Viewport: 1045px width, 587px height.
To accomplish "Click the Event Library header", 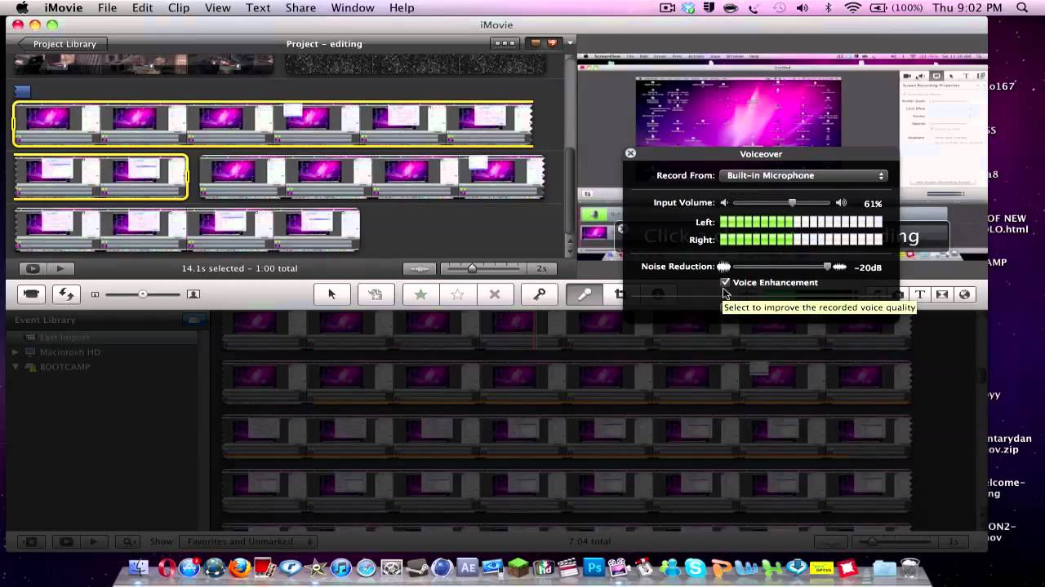I will [x=45, y=320].
